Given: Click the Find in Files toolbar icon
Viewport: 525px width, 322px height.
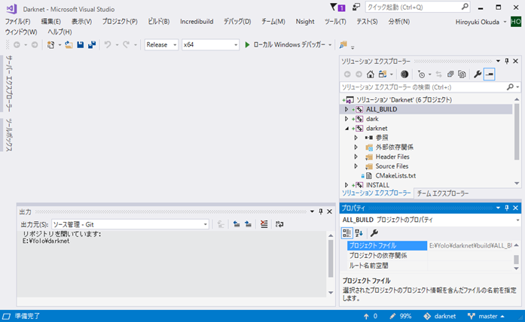Looking at the screenshot, I should (343, 45).
